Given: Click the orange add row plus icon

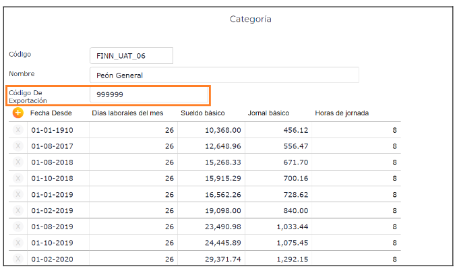Looking at the screenshot, I should 18,113.
